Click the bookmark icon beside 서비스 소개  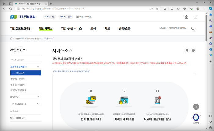tap(187, 50)
